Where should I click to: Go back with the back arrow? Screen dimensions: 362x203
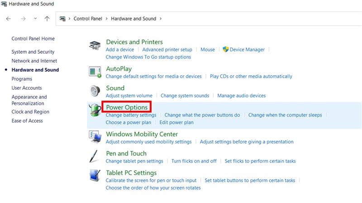(9, 19)
